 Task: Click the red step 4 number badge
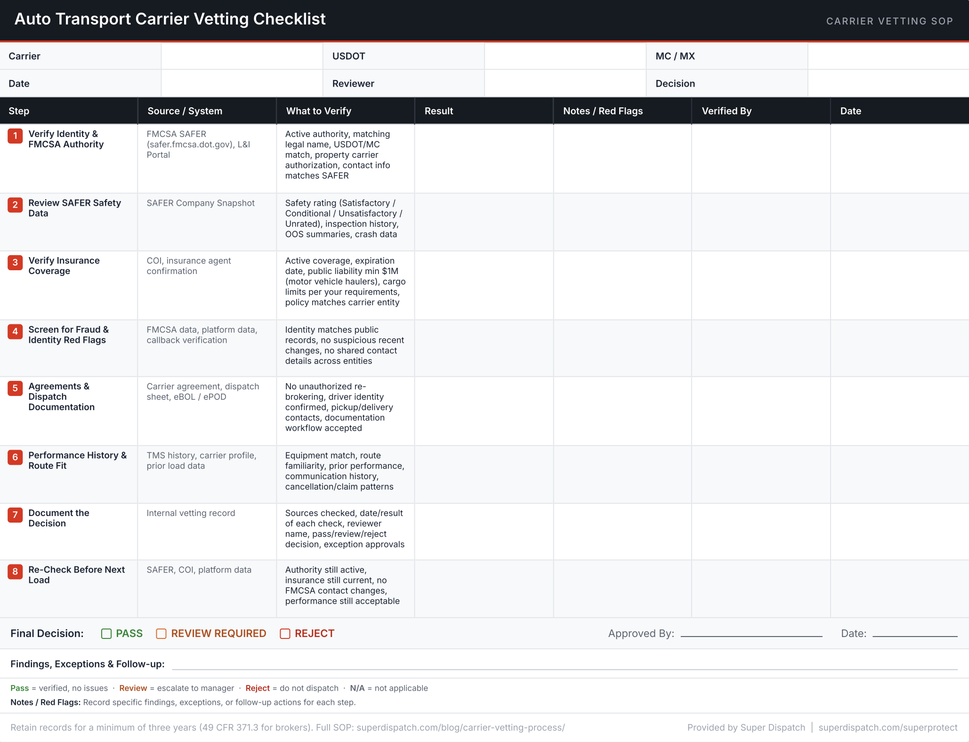click(x=15, y=331)
